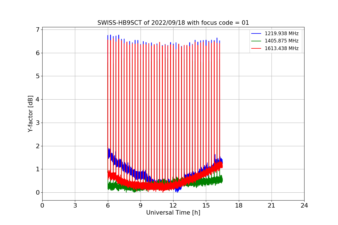Click x-axis tick label "9"

[x=141, y=206]
